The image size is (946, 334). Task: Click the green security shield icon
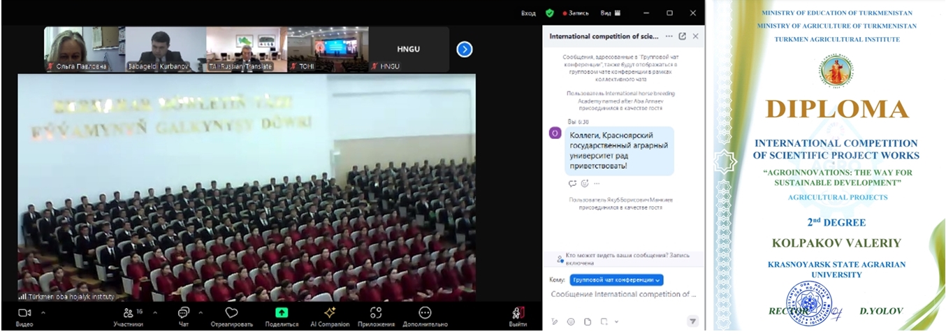point(550,13)
